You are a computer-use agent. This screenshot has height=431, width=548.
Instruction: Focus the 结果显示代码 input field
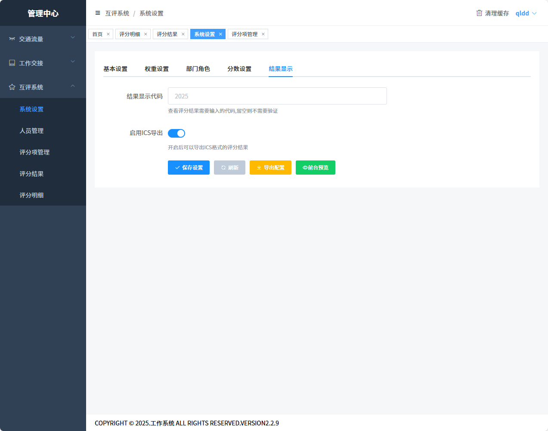coord(277,96)
